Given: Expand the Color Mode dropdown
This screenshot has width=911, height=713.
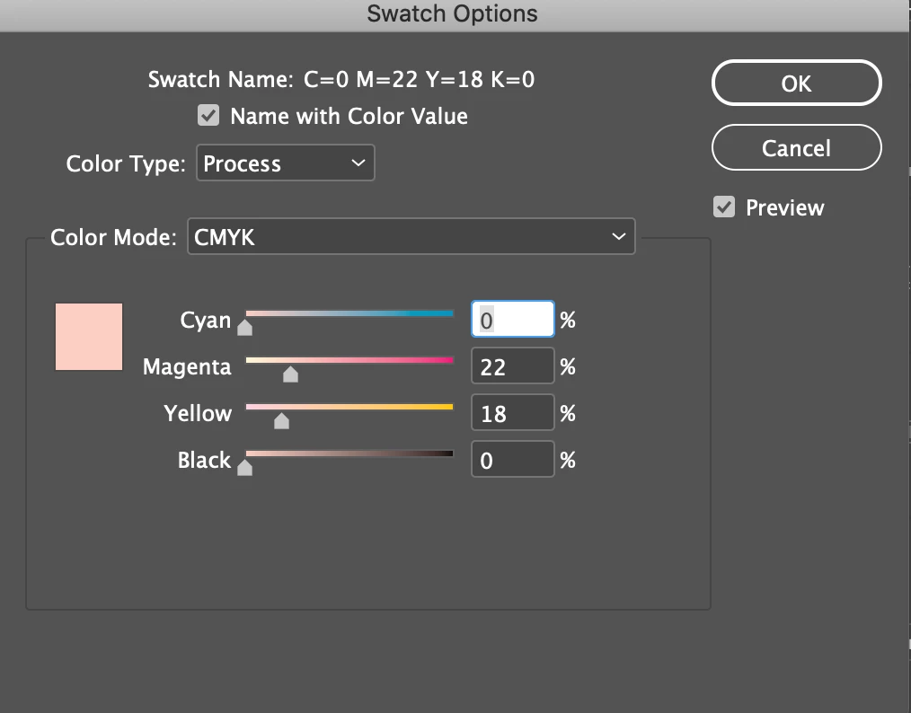Looking at the screenshot, I should coord(411,237).
